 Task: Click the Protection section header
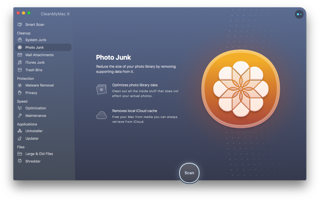pos(25,79)
